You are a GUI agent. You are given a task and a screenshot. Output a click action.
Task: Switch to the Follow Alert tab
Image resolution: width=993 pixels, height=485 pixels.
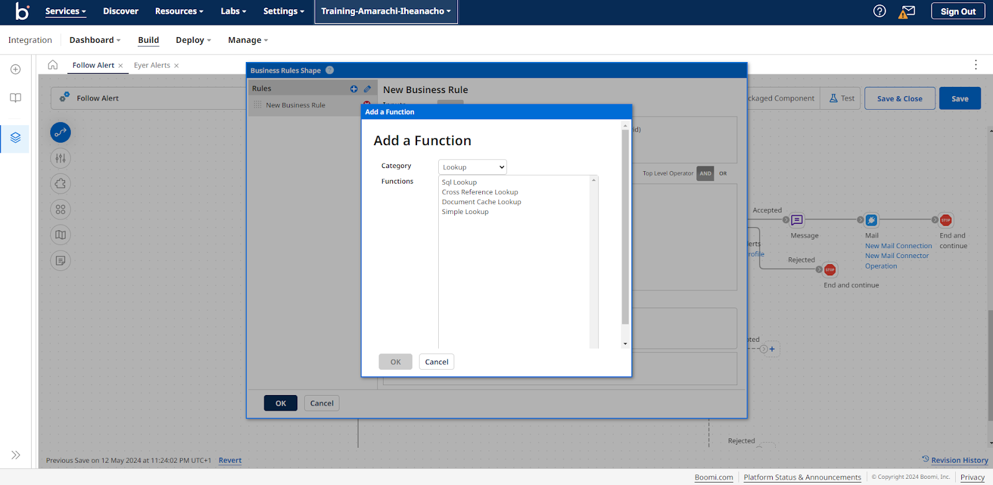pos(93,65)
